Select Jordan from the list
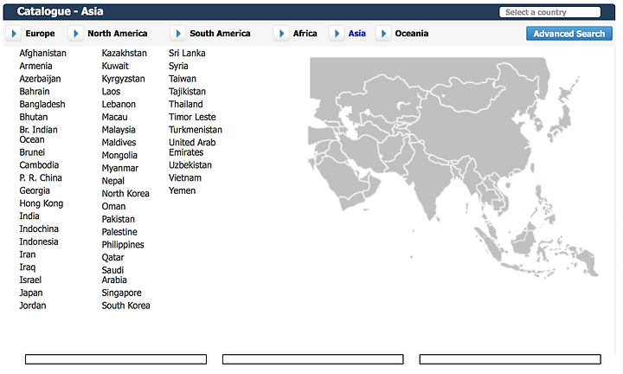Viewport: 623px width, 374px height. pyautogui.click(x=33, y=306)
